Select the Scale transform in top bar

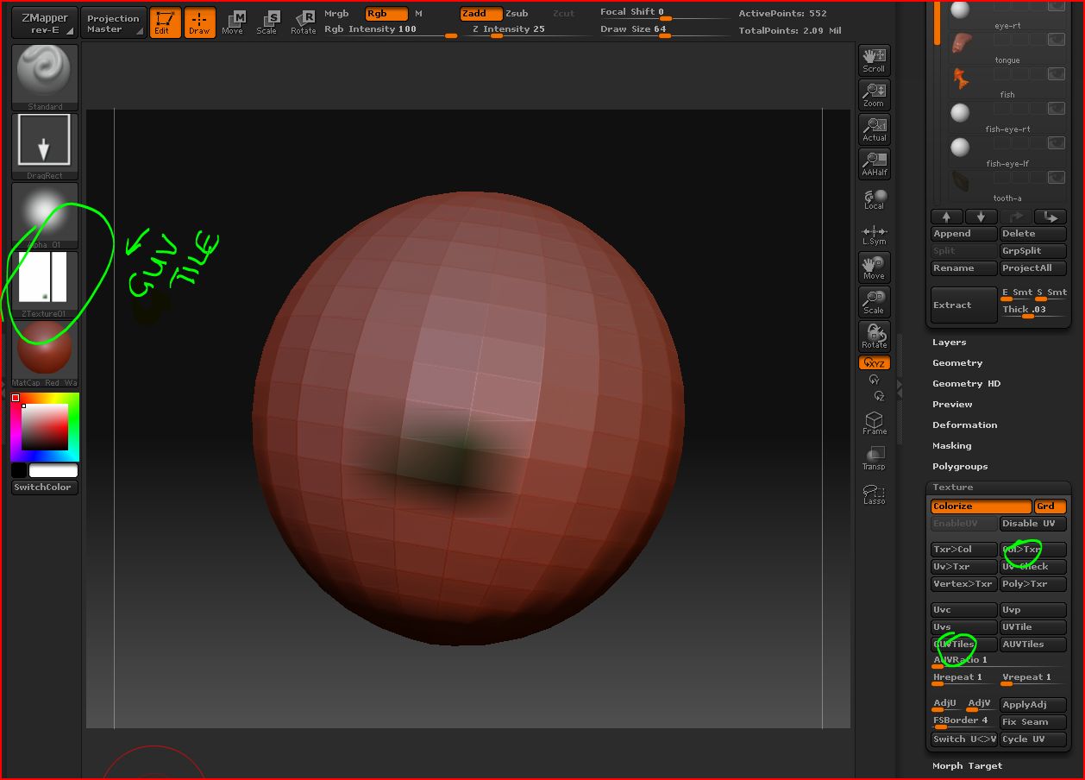click(267, 22)
